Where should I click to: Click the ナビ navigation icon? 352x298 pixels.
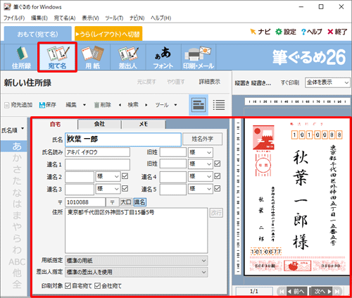point(260,32)
